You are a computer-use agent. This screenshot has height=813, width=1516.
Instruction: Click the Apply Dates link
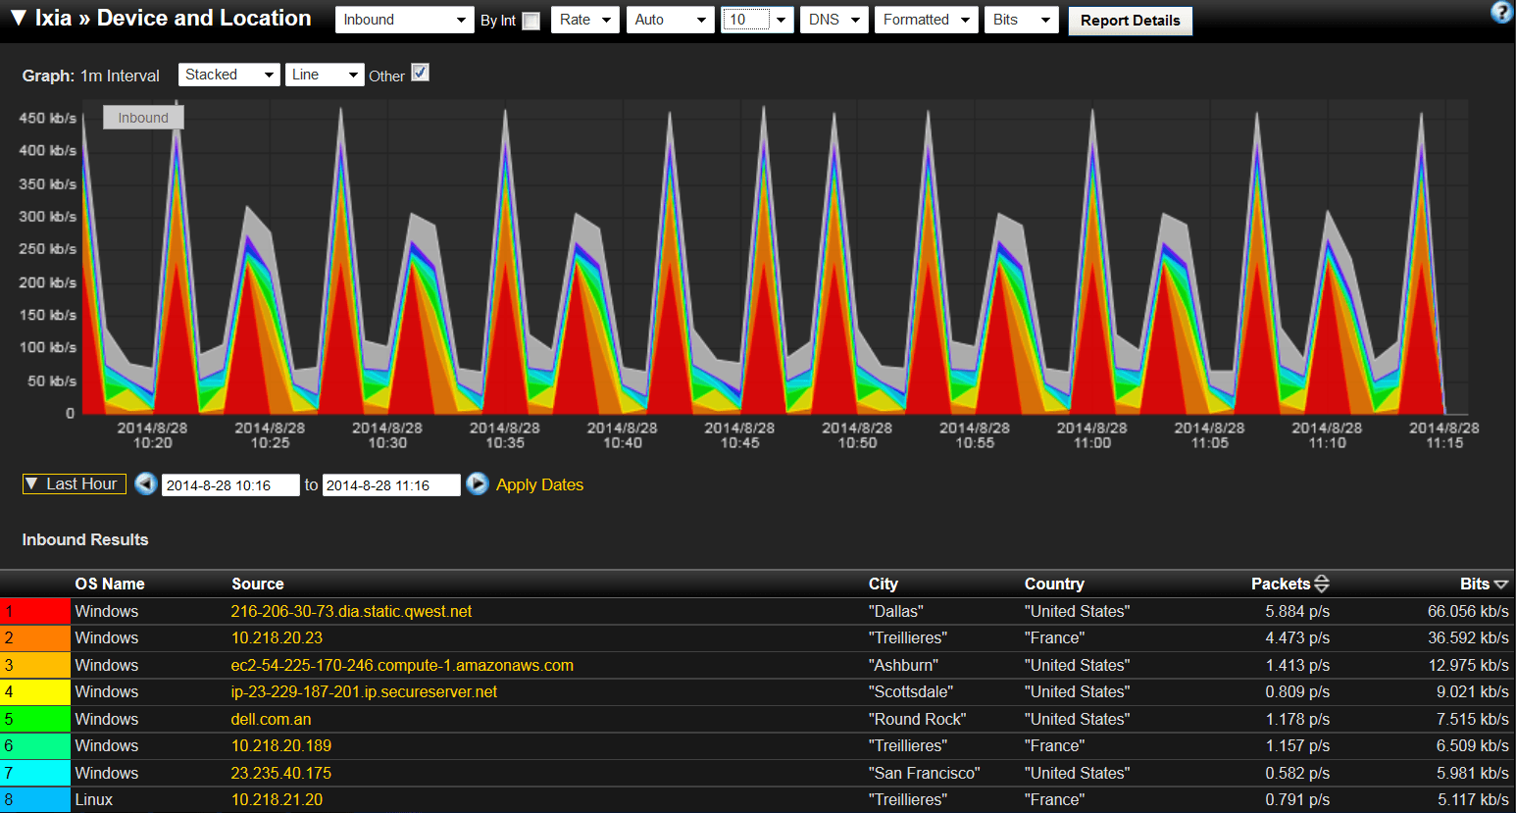[x=539, y=484]
